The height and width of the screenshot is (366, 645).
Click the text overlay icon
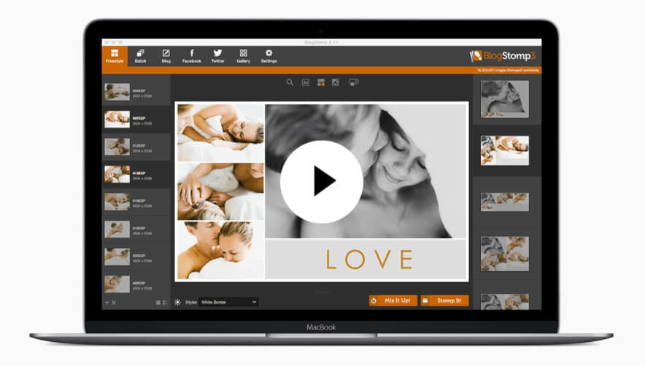pyautogui.click(x=306, y=82)
